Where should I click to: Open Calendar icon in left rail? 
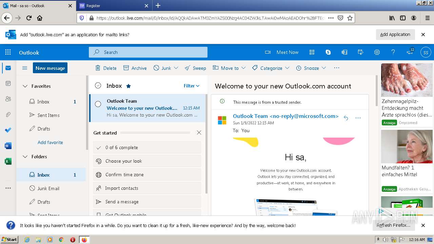(8, 83)
